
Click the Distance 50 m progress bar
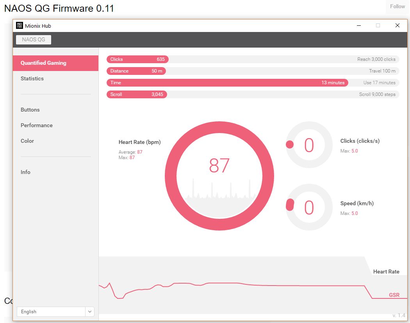point(136,71)
